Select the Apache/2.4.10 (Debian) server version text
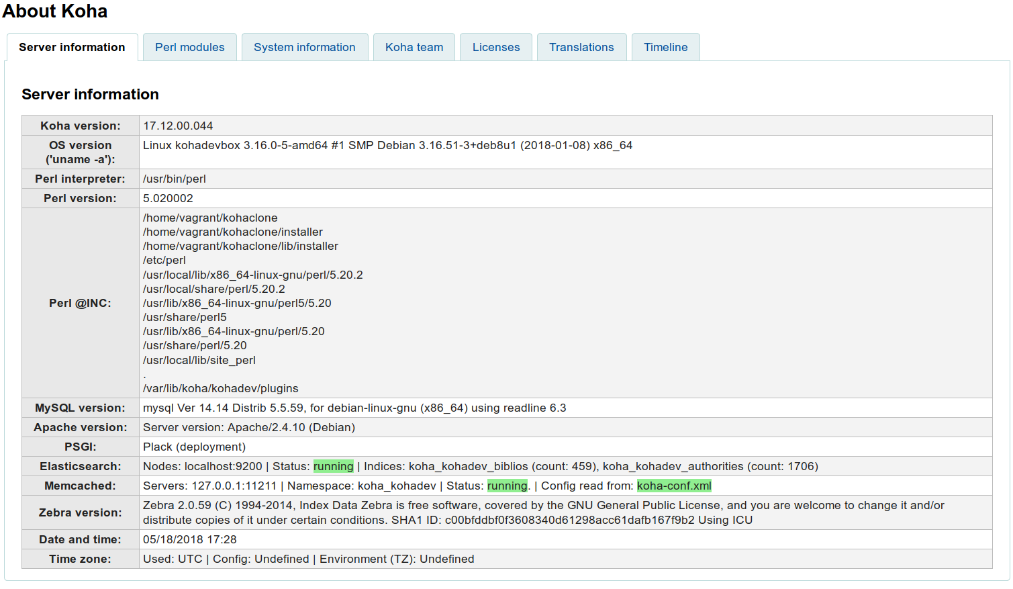Viewport: 1013px width, 589px height. coord(249,427)
